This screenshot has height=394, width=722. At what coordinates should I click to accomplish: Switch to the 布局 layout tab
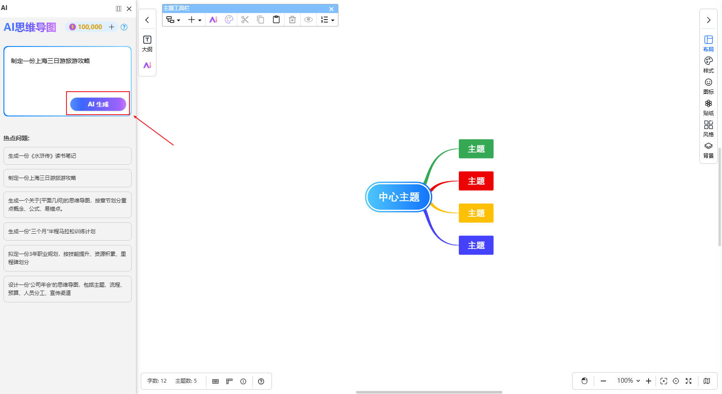pyautogui.click(x=708, y=43)
